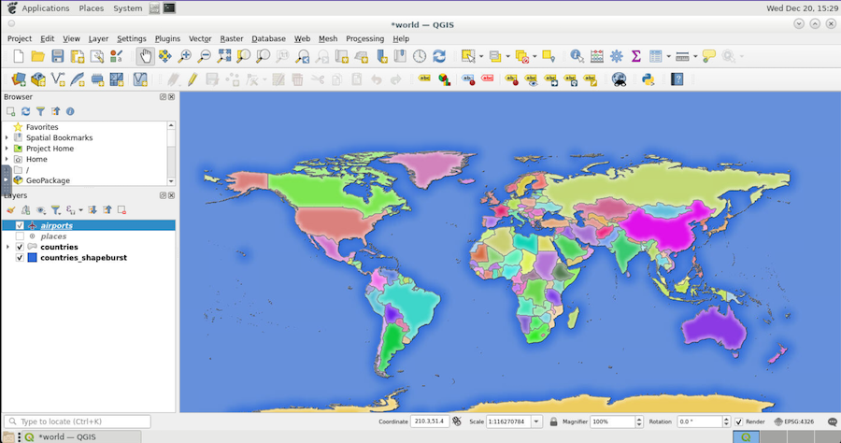Image resolution: width=841 pixels, height=443 pixels.
Task: Click New Shapefile Layer icon
Action: pos(57,79)
